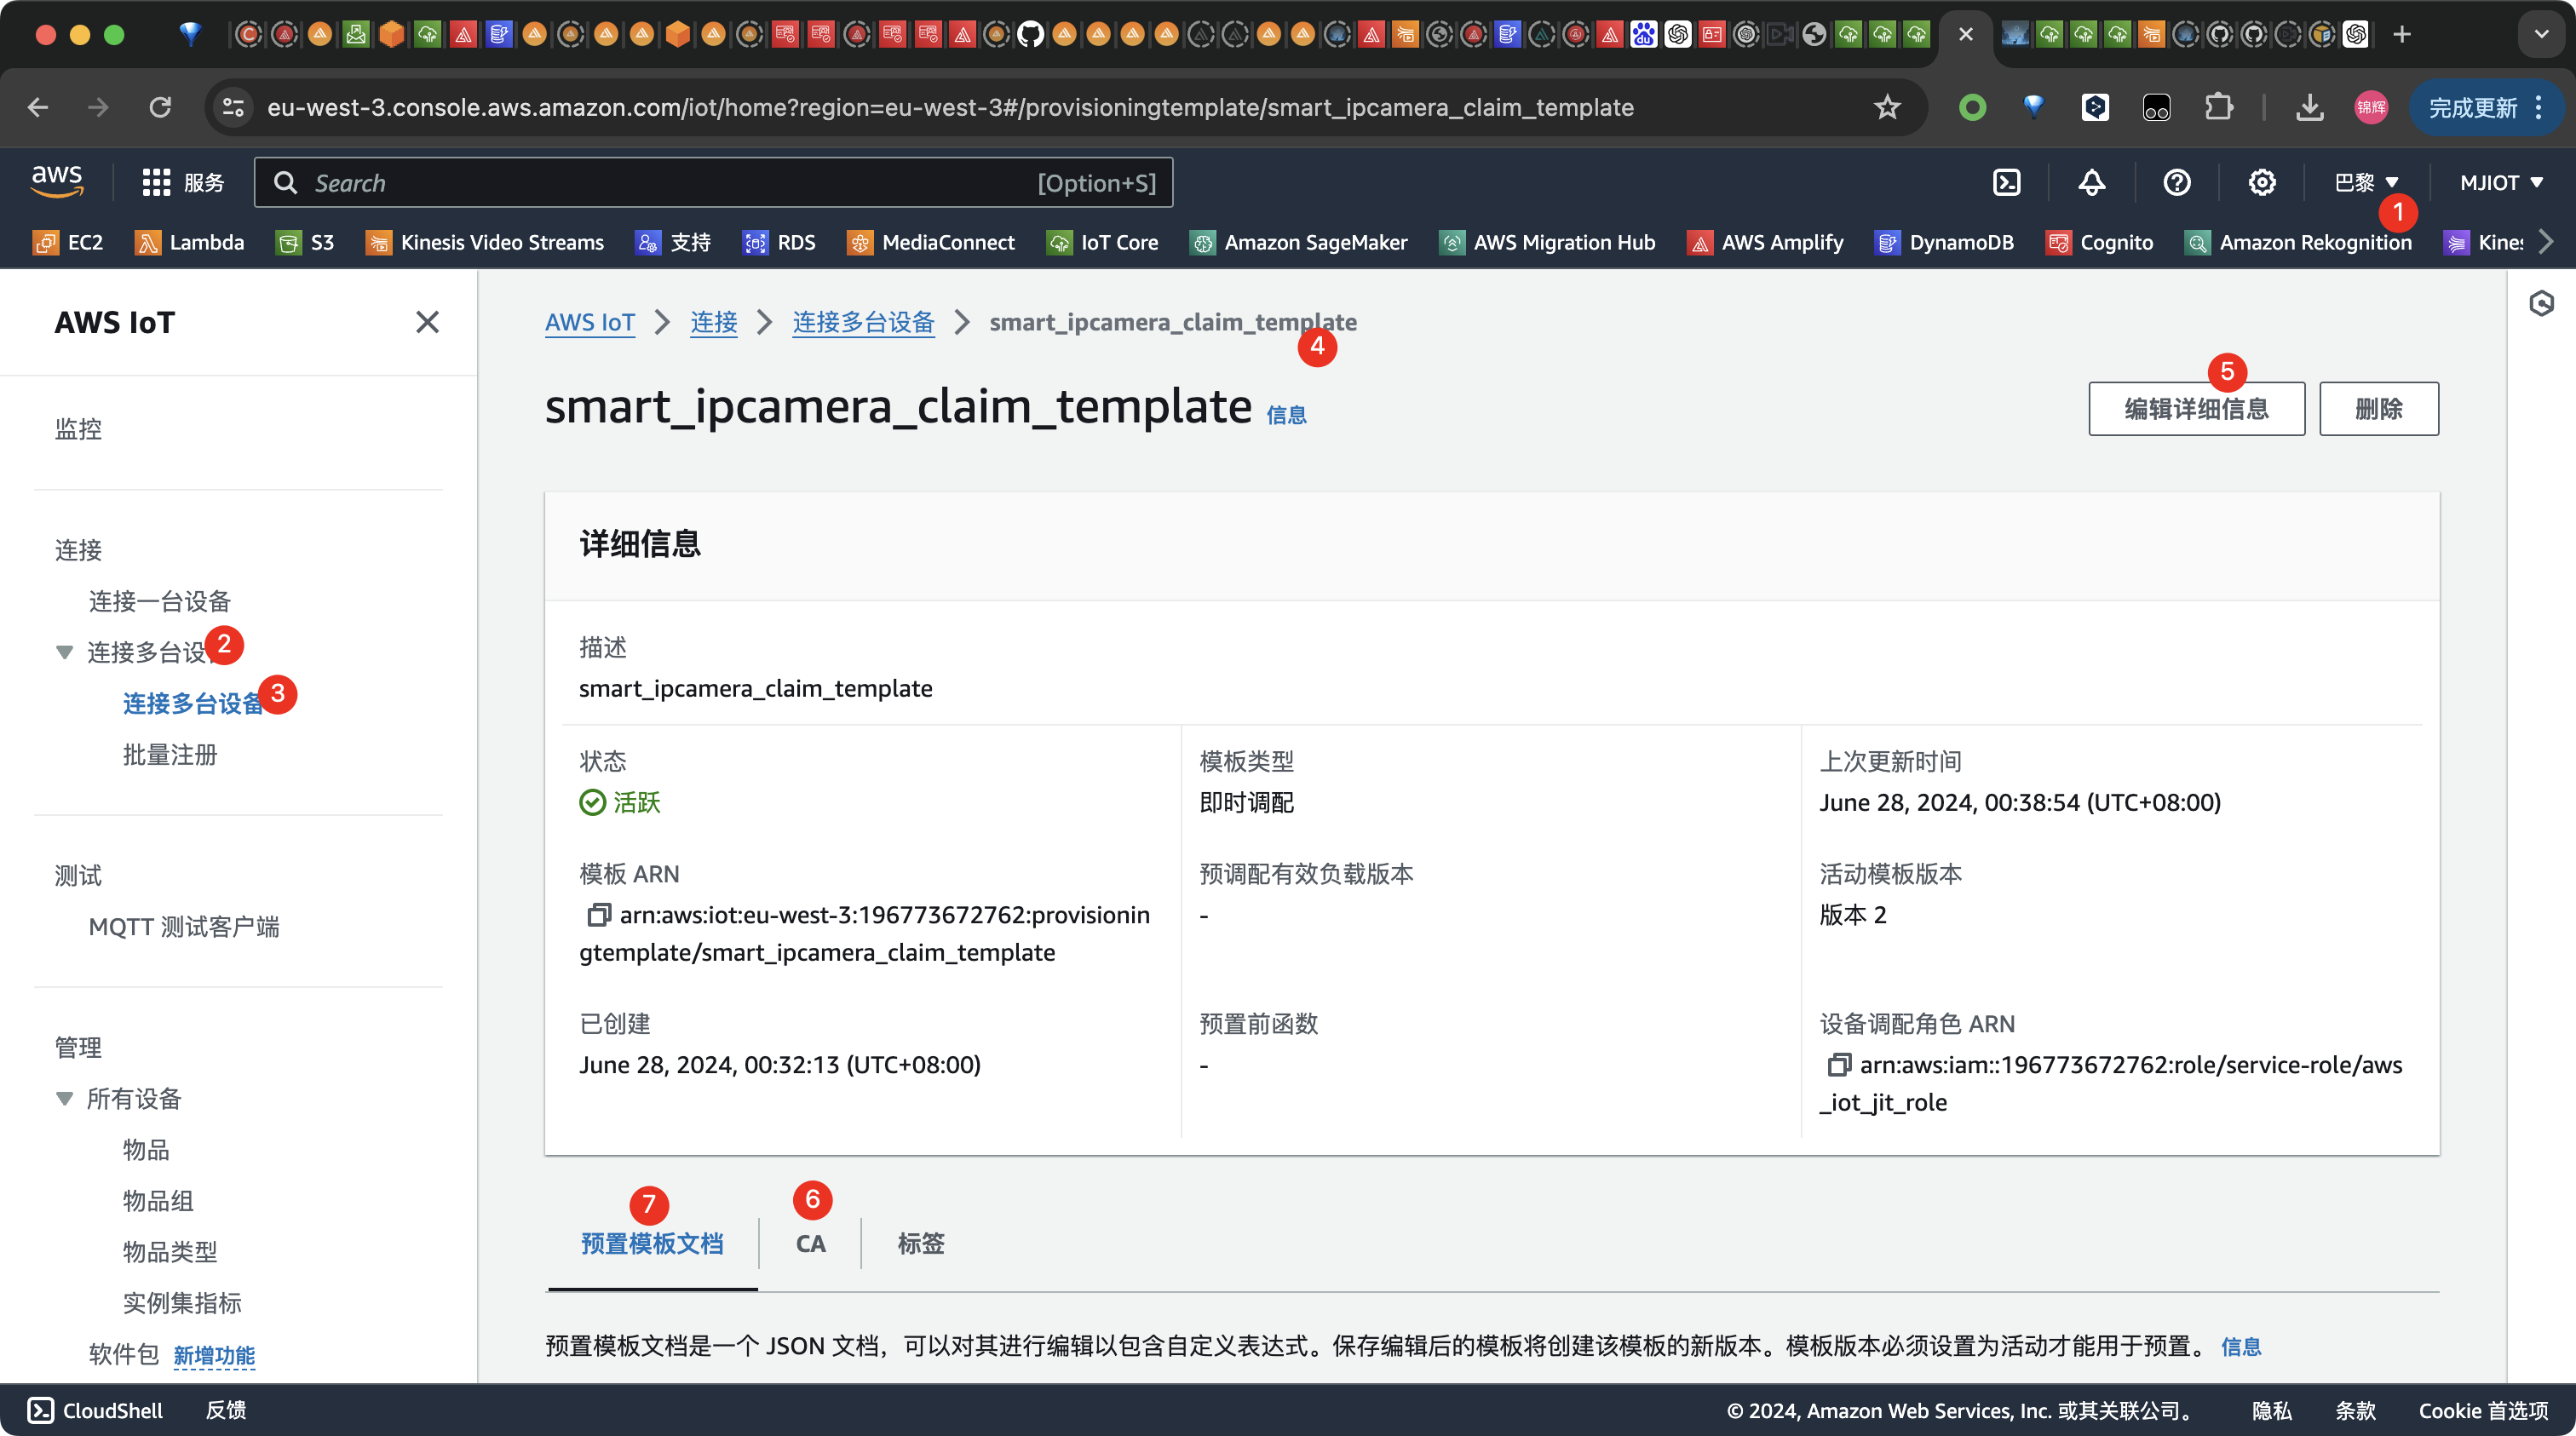Open 反馈 feedback in the footer
Viewport: 2576px width, 1436px height.
(226, 1410)
